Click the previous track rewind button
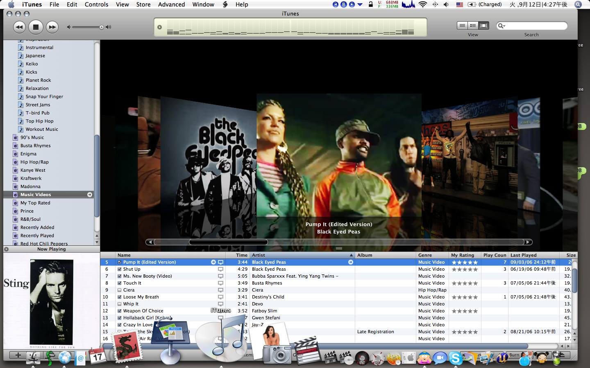The height and width of the screenshot is (368, 590). tap(19, 27)
